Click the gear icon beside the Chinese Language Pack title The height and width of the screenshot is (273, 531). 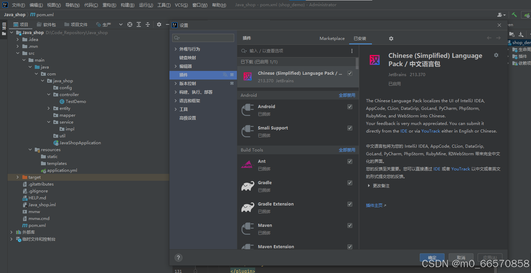(x=496, y=55)
